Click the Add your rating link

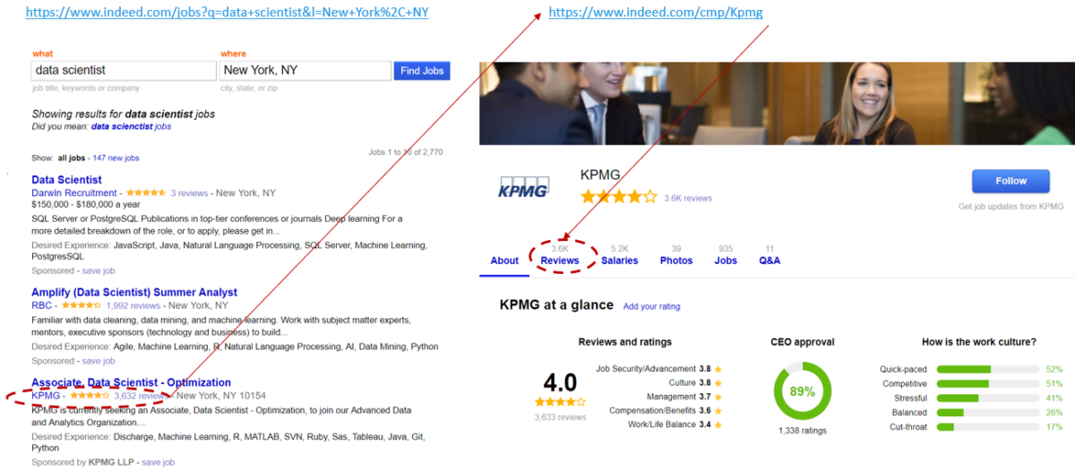click(651, 306)
